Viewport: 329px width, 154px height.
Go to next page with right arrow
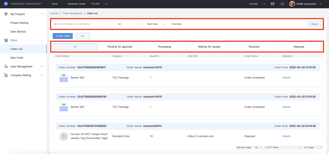pos(321,147)
